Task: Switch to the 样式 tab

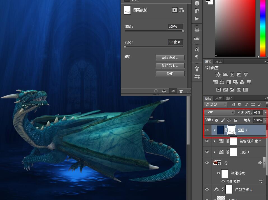Action: [218, 62]
